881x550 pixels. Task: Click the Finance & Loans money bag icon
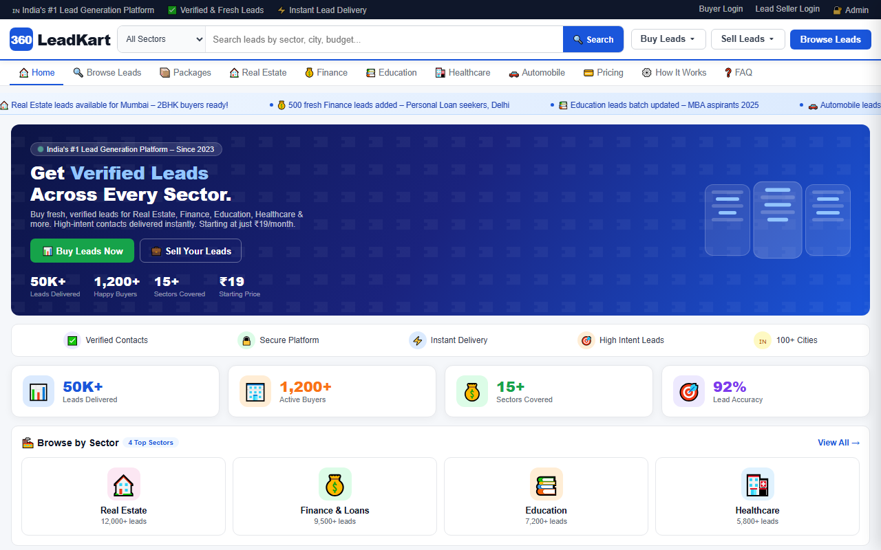pos(335,484)
